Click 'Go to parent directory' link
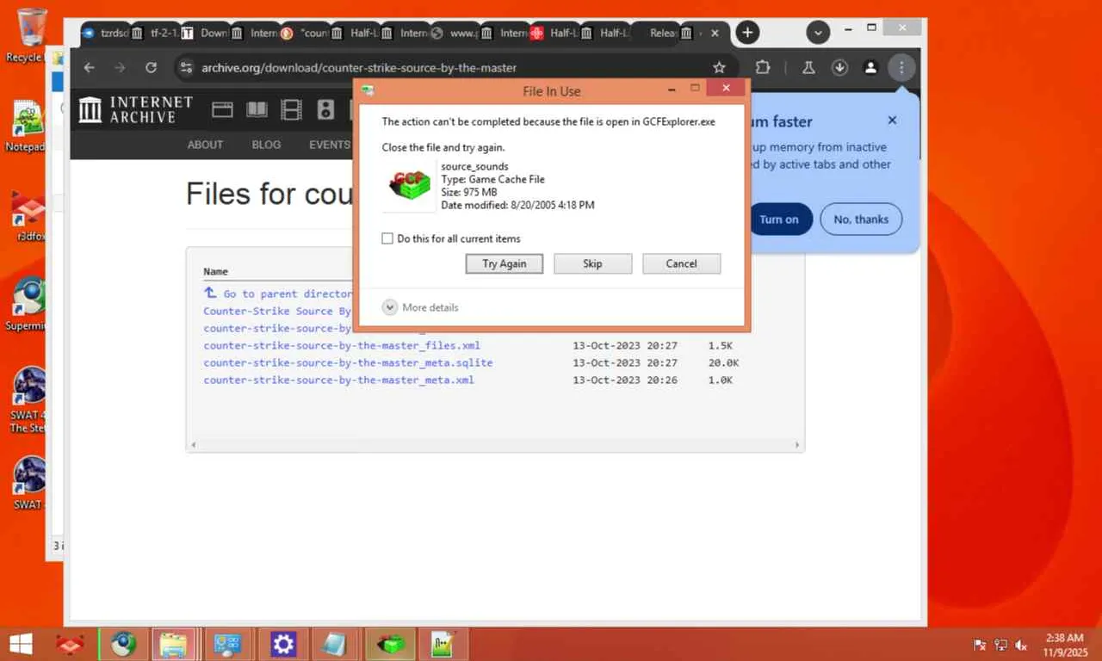1102x661 pixels. [278, 293]
